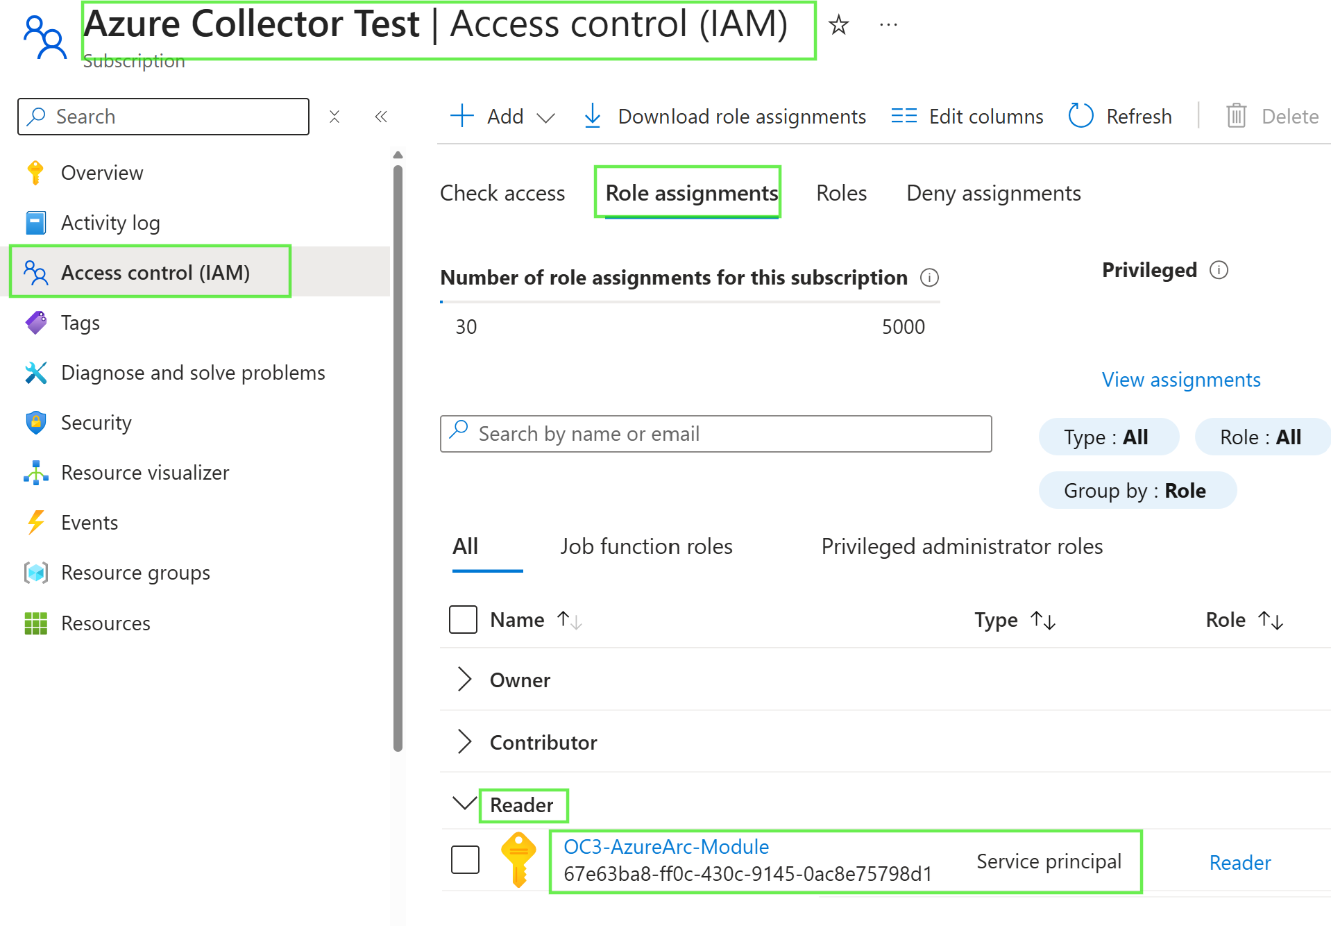Screen dimensions: 1331x926
Task: Tick the OC3-AzureArc-Module row checkbox
Action: point(465,859)
